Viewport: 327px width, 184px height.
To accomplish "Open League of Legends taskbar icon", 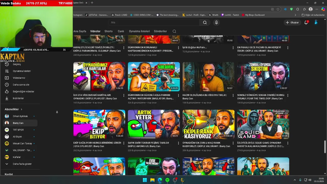I will coord(182,180).
